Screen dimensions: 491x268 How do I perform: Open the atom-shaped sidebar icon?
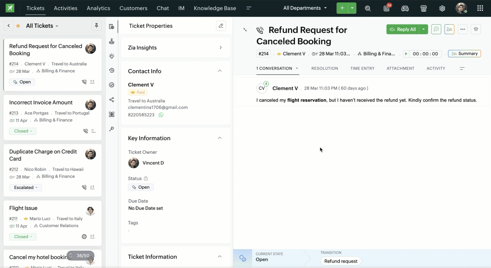coord(112,114)
